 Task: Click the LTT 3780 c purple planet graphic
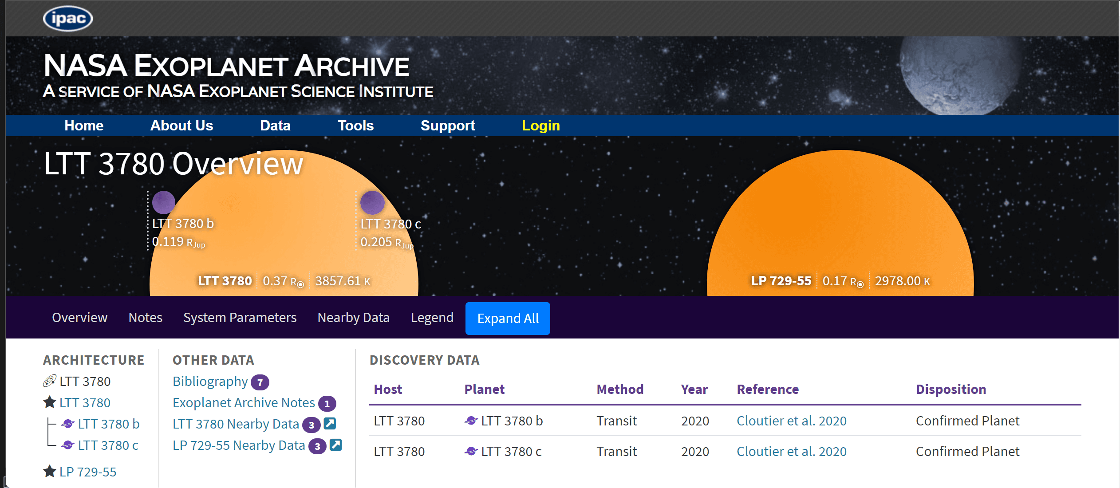[x=372, y=202]
